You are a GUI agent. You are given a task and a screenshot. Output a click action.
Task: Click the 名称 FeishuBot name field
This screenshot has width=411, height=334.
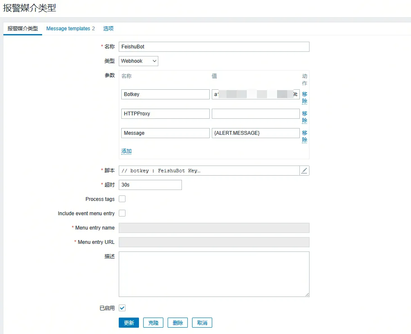[214, 47]
